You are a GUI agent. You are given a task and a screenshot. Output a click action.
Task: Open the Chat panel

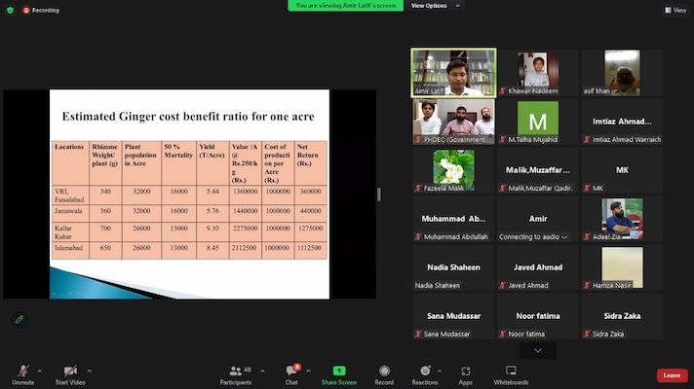[291, 373]
